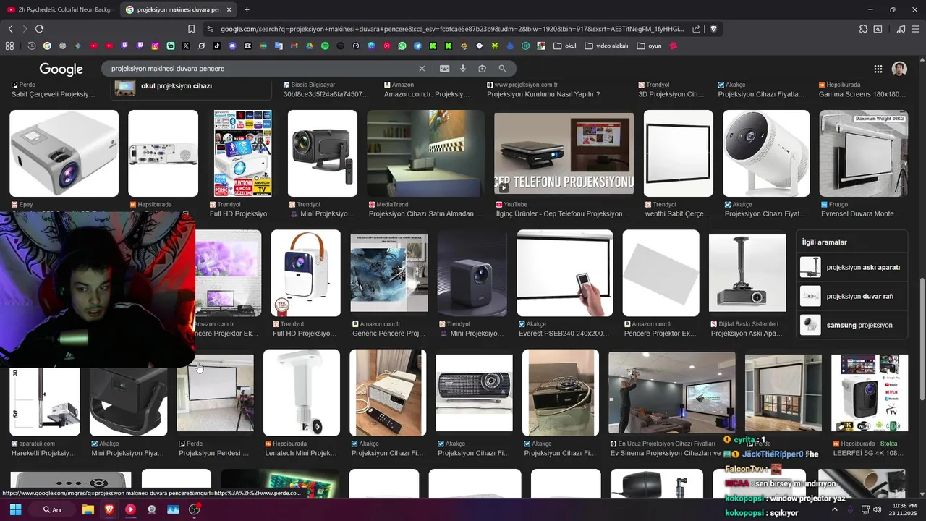Image resolution: width=926 pixels, height=521 pixels.
Task: Open the Google account profile avatar
Action: (x=899, y=69)
